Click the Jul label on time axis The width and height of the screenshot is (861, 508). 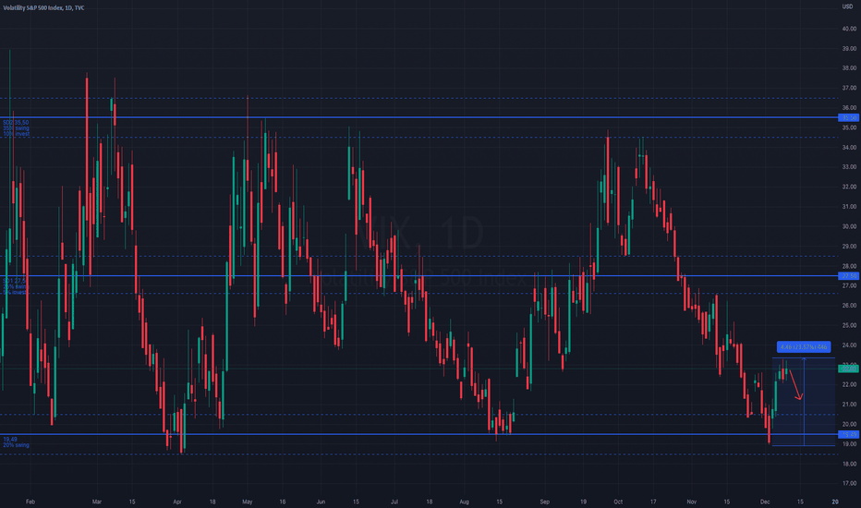click(x=394, y=502)
